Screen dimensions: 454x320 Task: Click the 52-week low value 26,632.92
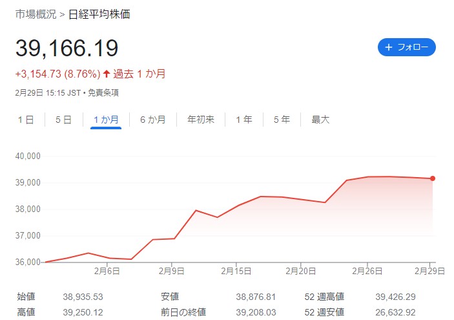395,312
